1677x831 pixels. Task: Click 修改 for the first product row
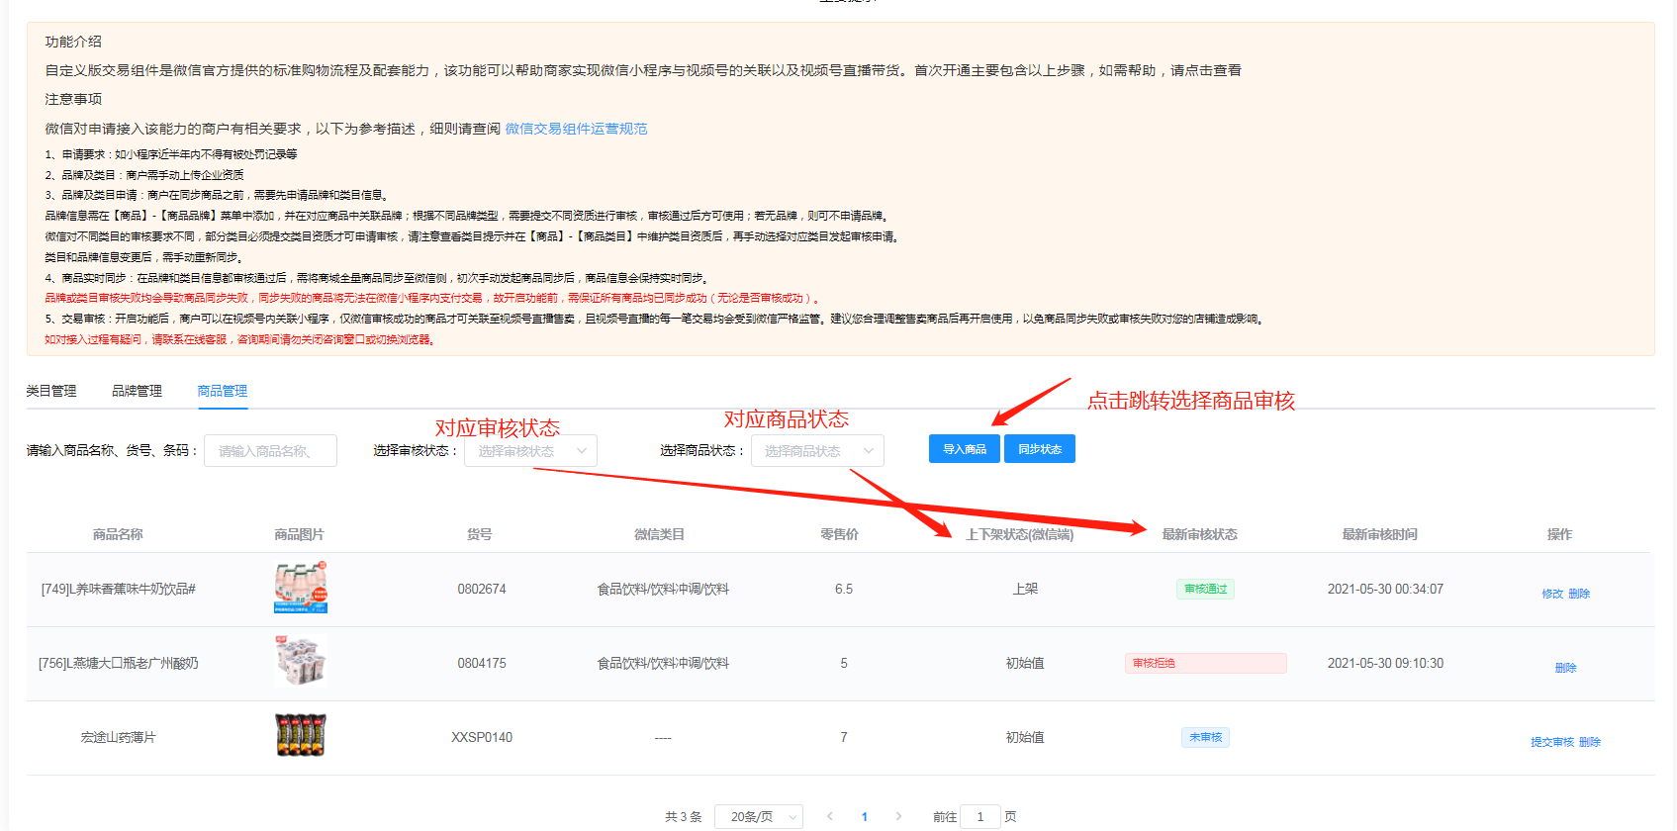tap(1551, 594)
